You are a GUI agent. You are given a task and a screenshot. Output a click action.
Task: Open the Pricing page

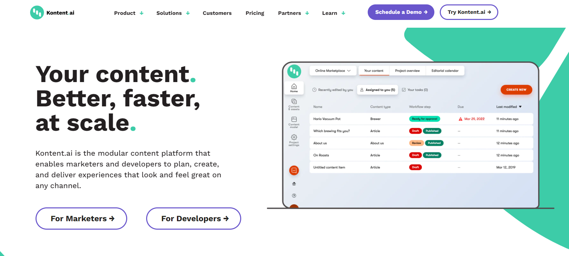tap(255, 13)
